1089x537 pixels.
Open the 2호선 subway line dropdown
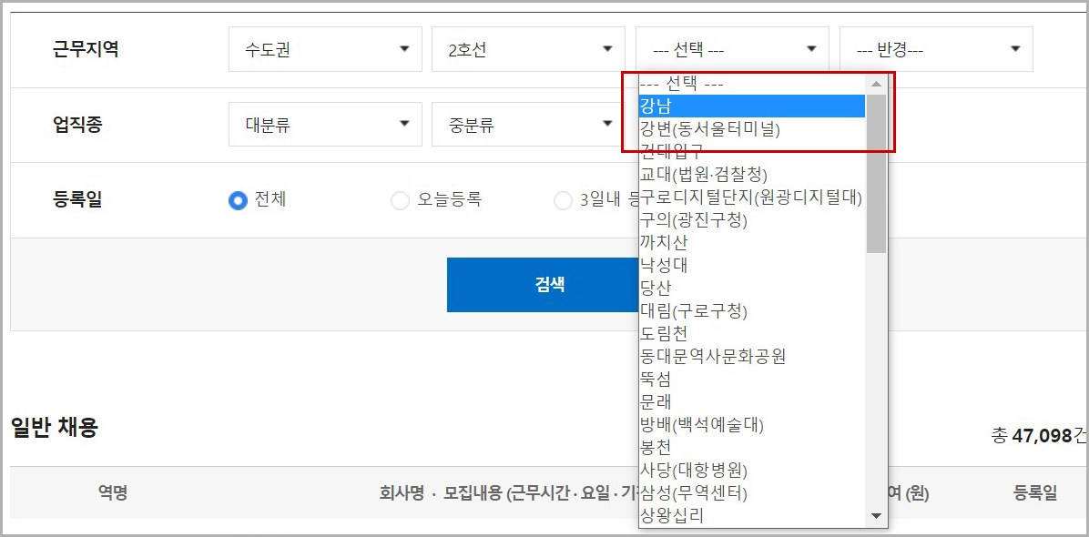pos(528,49)
